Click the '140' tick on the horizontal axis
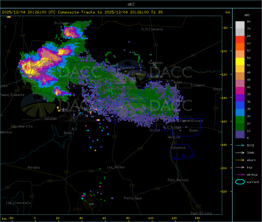Image resolution: width=262 pixels, height=222 pixels. [197, 218]
